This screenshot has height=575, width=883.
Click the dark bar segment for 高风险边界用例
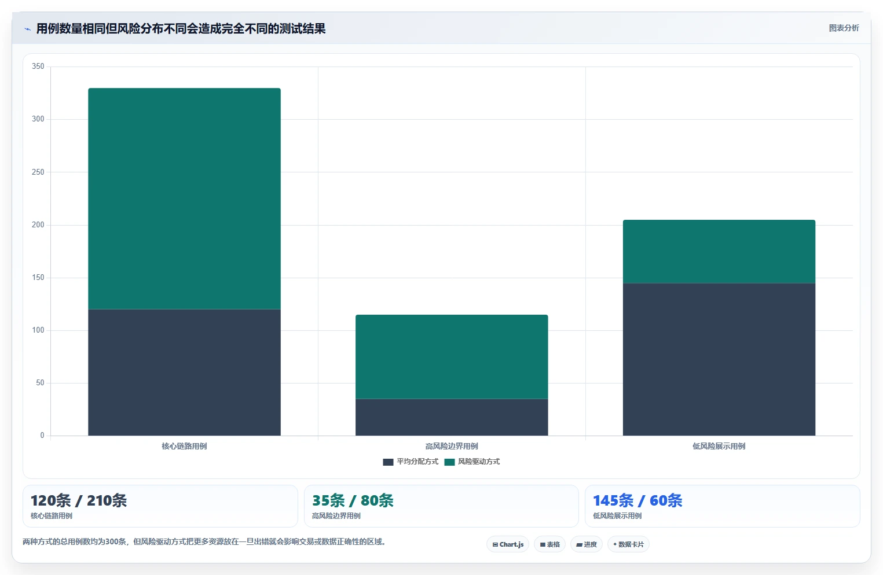point(452,417)
